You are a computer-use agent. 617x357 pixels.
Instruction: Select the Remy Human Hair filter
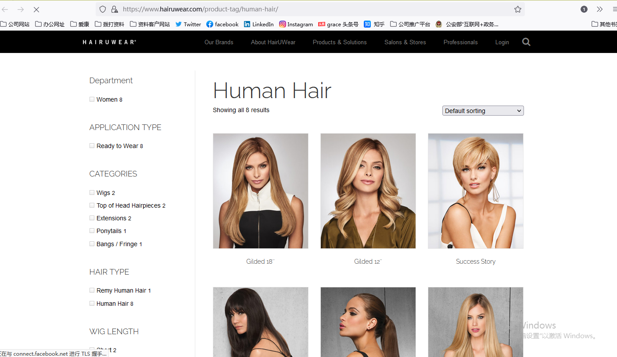[92, 290]
